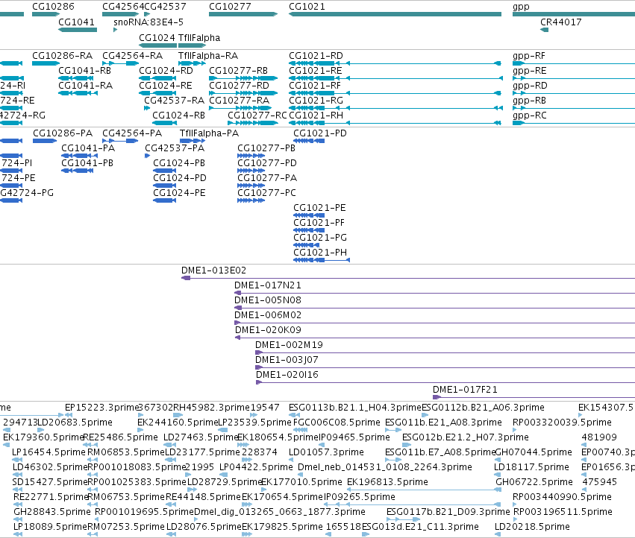
Task: Click the CG10286 gene label
Action: click(53, 7)
